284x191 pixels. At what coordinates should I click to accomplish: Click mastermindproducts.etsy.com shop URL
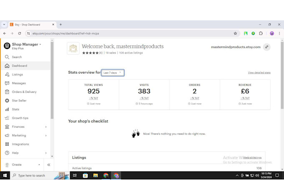pyautogui.click(x=236, y=47)
